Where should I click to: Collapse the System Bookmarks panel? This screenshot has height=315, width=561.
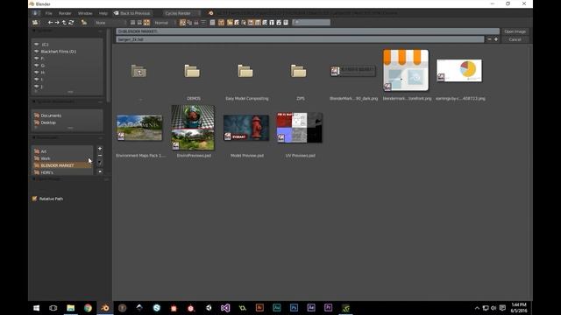tap(34, 101)
